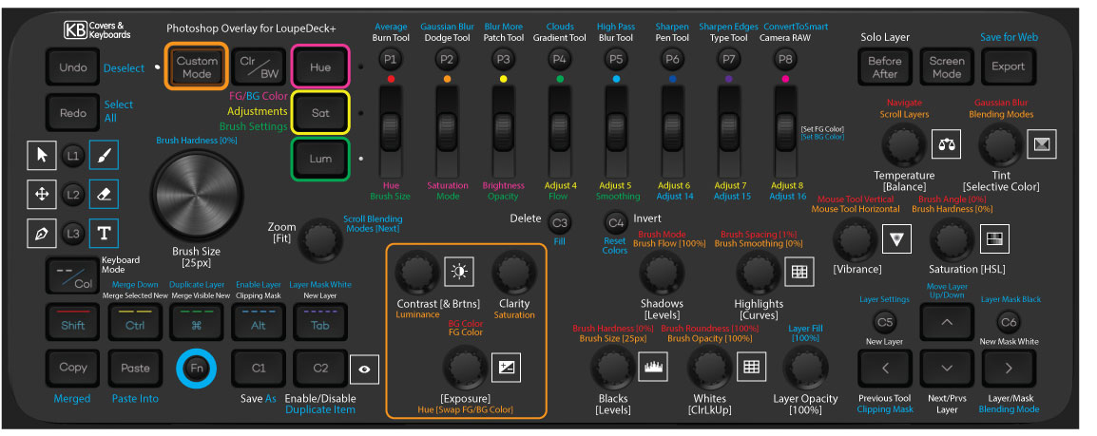Select the eraser tool icon
Image resolution: width=1097 pixels, height=436 pixels.
pyautogui.click(x=105, y=194)
